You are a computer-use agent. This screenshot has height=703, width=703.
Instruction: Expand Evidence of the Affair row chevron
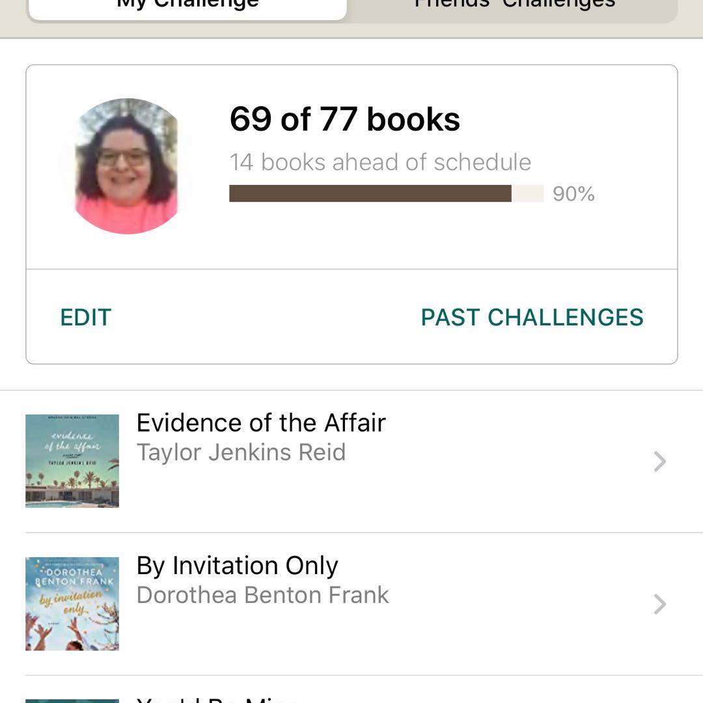point(659,462)
